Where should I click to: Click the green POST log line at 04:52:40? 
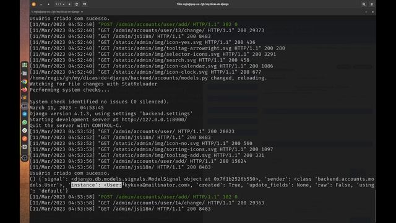pyautogui.click(x=134, y=25)
